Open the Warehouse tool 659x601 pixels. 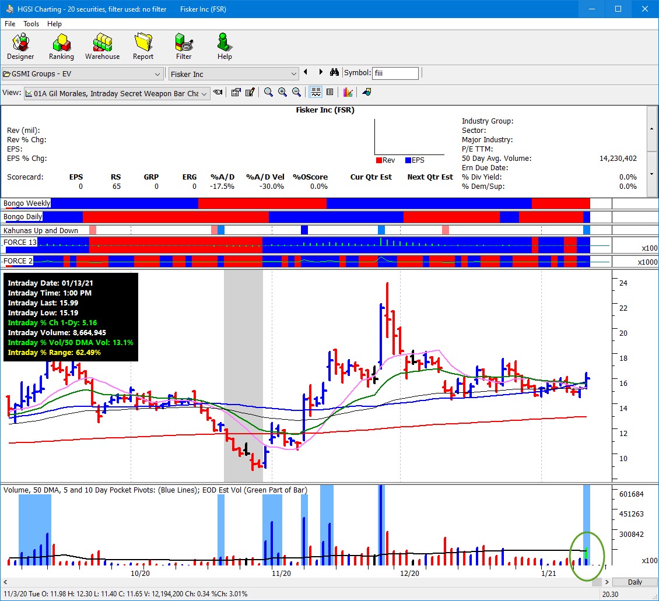102,47
